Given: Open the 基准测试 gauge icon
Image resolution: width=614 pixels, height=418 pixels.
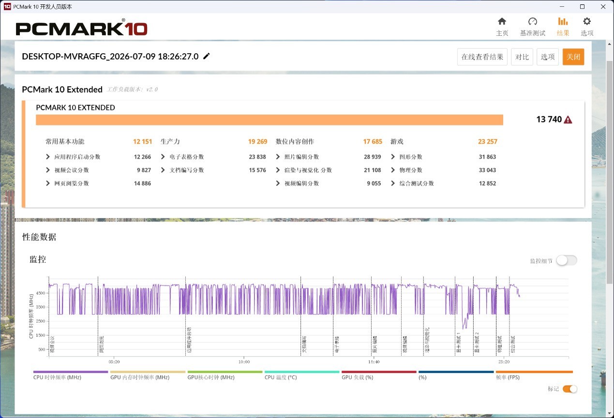Looking at the screenshot, I should [532, 21].
